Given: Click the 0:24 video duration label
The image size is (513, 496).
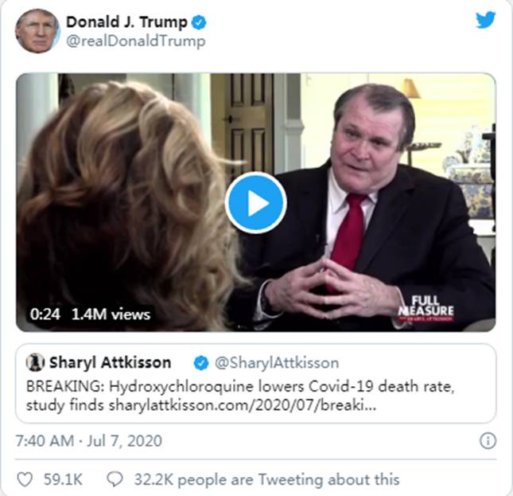Looking at the screenshot, I should [45, 314].
